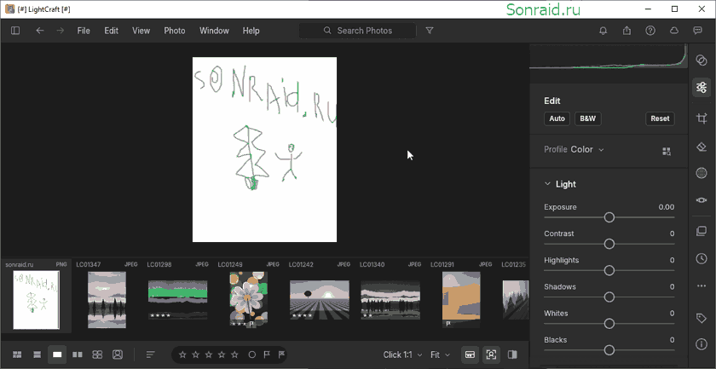Open the feedback chat bubble icon
Image resolution: width=716 pixels, height=369 pixels.
tap(697, 31)
